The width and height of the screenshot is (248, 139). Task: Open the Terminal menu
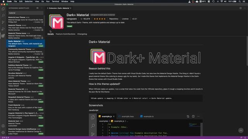click(x=55, y=2)
